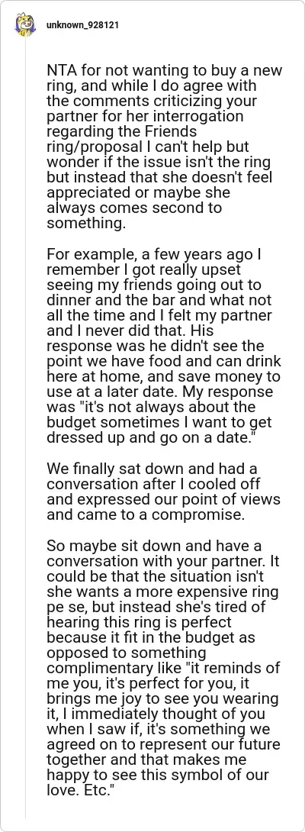Click the word 'complimentary' in the last paragraph
The width and height of the screenshot is (305, 832).
coord(89,667)
